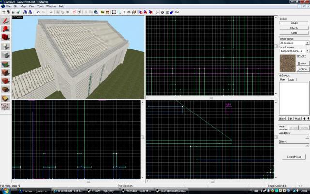Click the current texture preview swatch
Screen dimensions: 310x194
(x=287, y=62)
